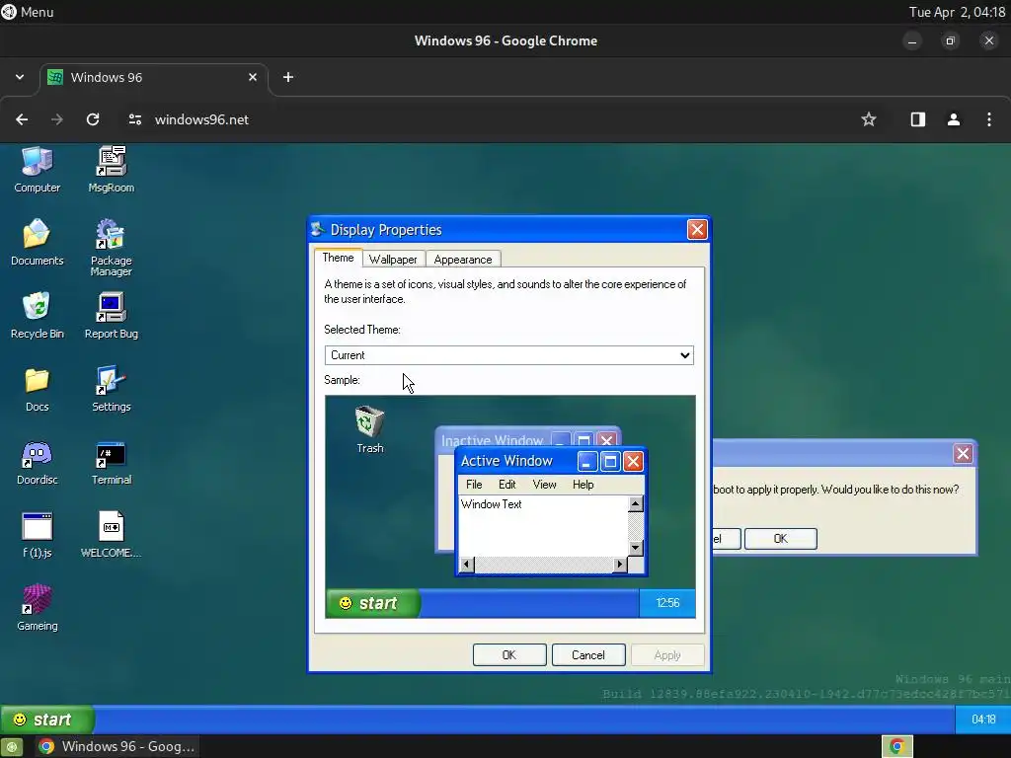1011x758 pixels.
Task: Switch to the Theme tab
Action: pyautogui.click(x=338, y=258)
